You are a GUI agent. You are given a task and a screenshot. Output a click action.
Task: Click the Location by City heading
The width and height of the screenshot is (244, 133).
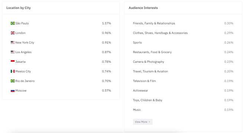tap(19, 8)
